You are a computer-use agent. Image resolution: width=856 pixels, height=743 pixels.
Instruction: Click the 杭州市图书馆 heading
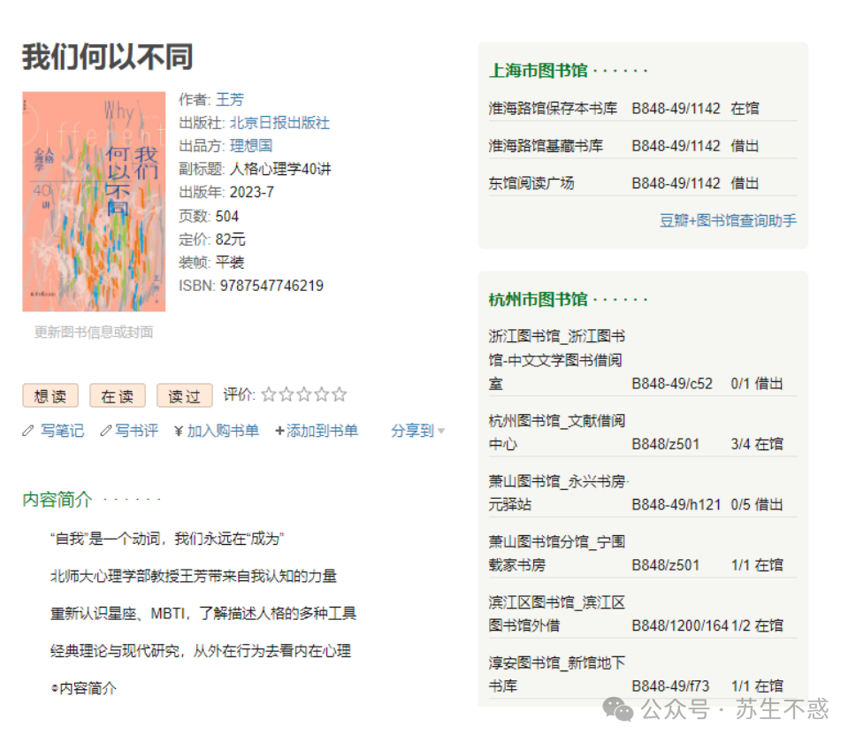point(538,299)
